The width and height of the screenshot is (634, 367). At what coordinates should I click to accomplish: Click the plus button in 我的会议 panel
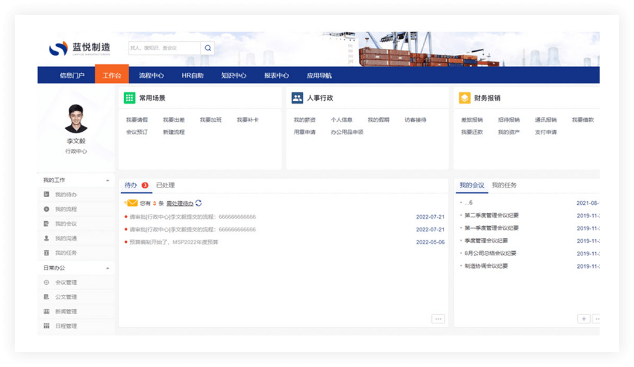click(x=583, y=319)
